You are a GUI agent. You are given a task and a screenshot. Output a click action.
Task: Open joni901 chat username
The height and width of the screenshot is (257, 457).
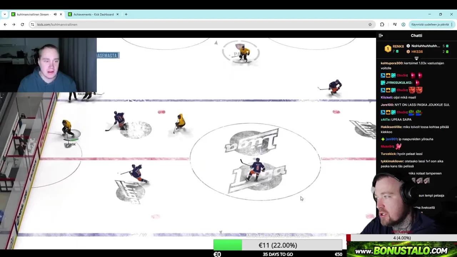coord(391,139)
